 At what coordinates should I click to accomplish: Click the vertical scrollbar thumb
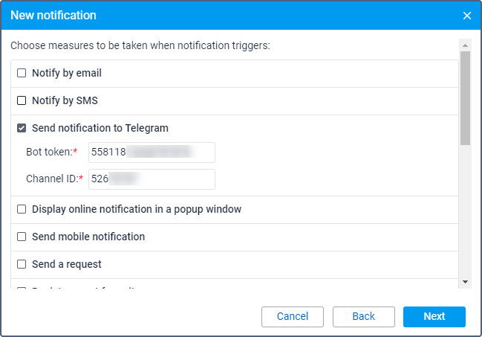[465, 97]
